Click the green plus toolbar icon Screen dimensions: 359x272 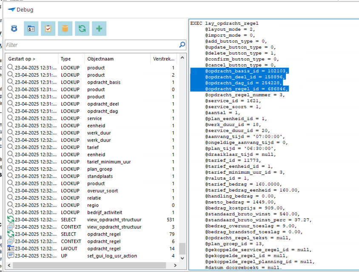99,29
